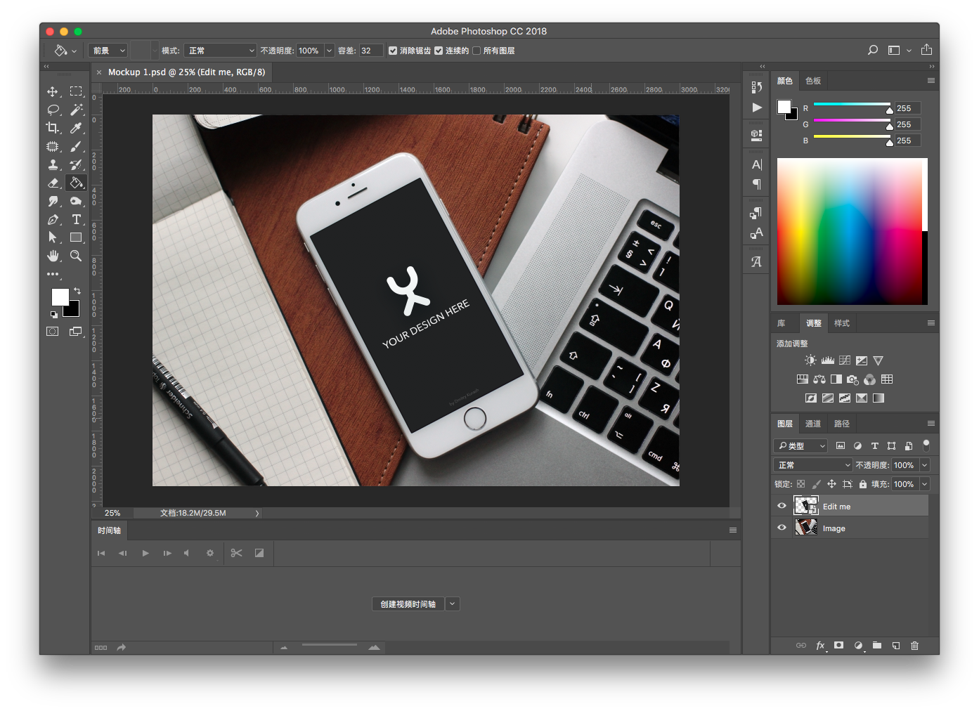Select the Hand tool
The height and width of the screenshot is (711, 979).
click(53, 256)
